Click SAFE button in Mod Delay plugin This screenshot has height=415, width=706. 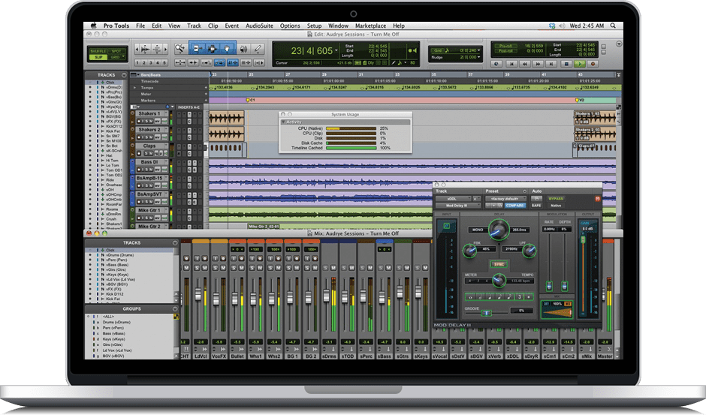(x=536, y=206)
